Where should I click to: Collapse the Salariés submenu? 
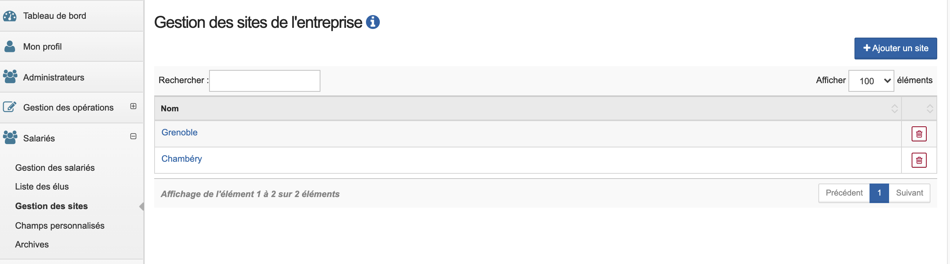tap(133, 136)
